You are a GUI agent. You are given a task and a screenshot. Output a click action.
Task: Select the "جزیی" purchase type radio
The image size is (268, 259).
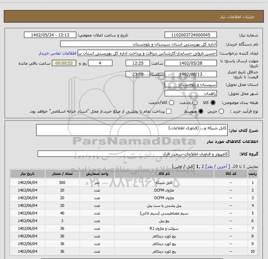[222, 111]
